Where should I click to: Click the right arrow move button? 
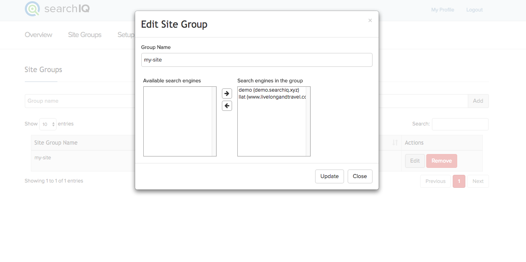227,93
